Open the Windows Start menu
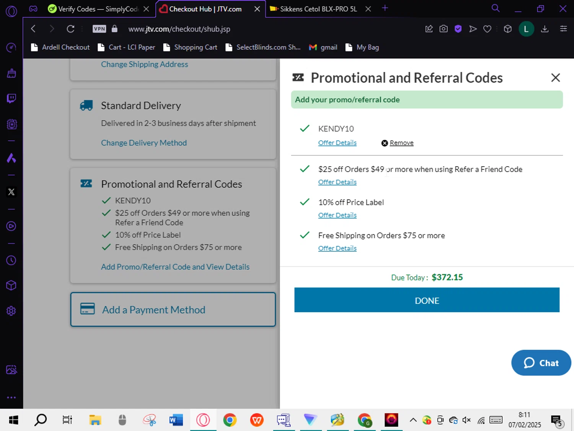 [x=13, y=420]
